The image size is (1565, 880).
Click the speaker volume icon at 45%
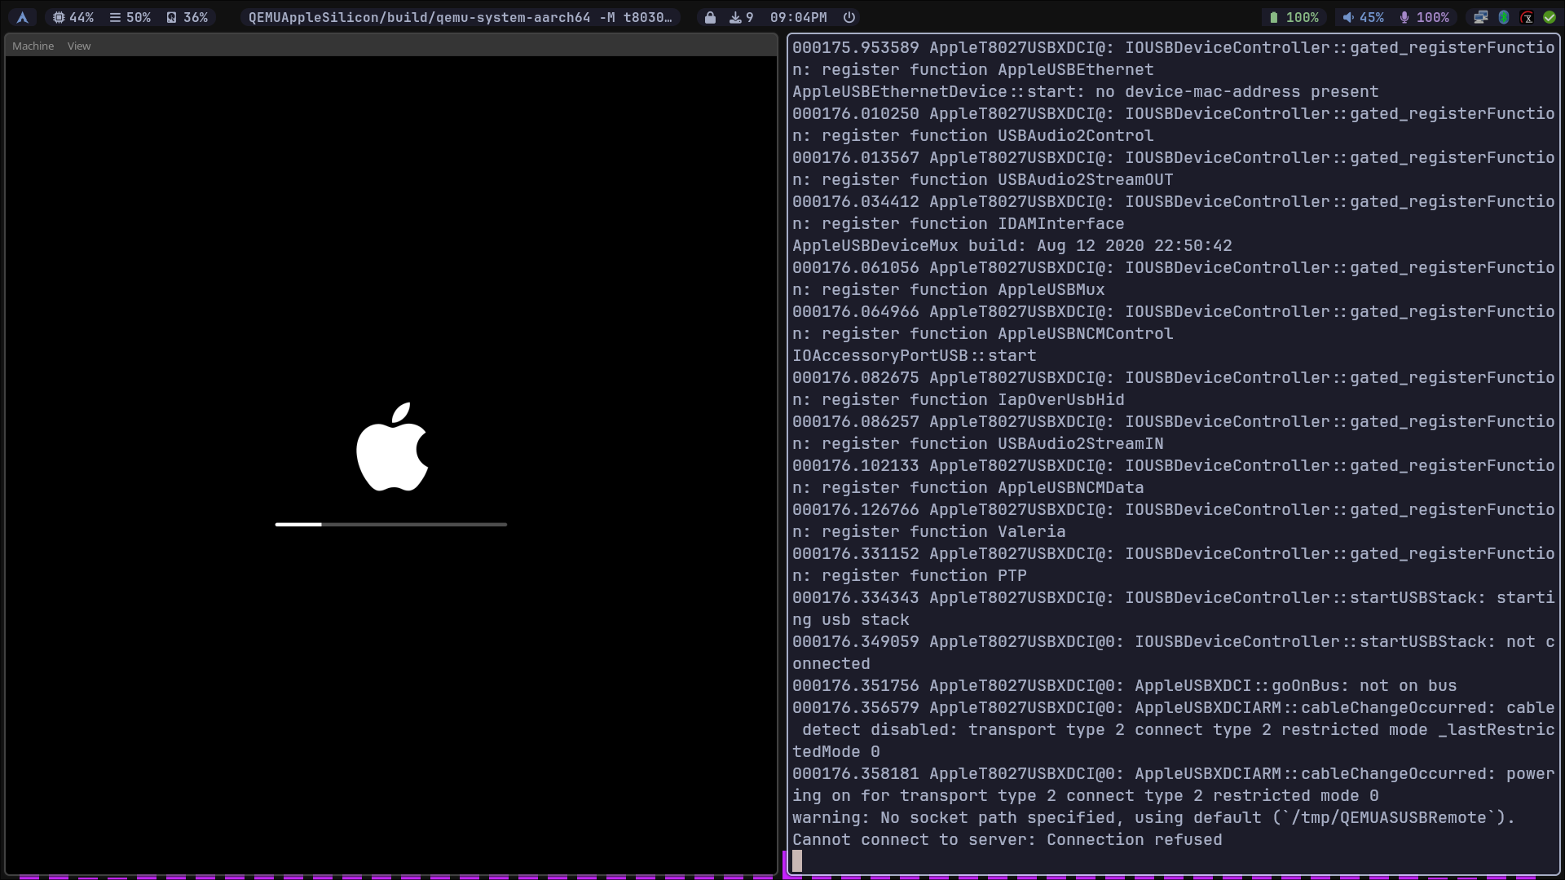(1348, 17)
